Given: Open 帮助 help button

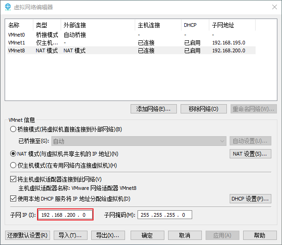Looking at the screenshot, I should pos(260,235).
